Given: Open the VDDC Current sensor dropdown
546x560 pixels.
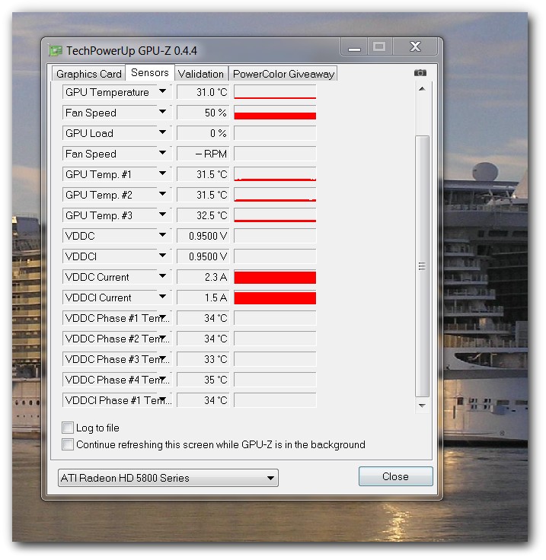Looking at the screenshot, I should point(163,277).
